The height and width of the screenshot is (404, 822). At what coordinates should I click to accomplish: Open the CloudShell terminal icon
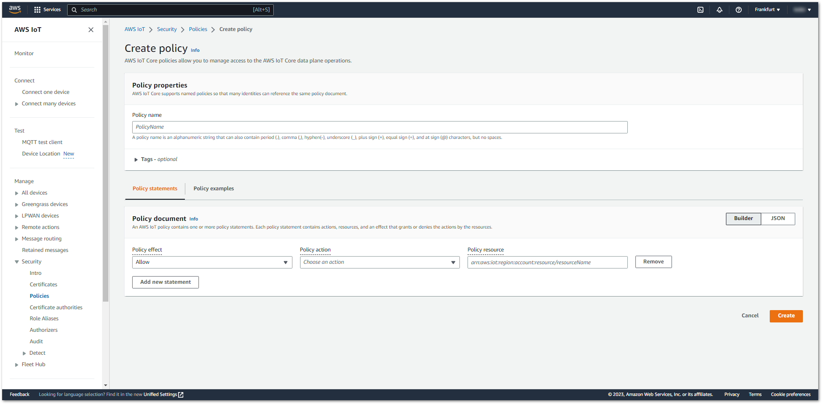point(700,10)
